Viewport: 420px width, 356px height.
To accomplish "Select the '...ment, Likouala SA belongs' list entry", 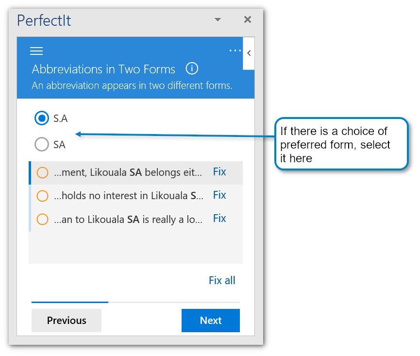I will (127, 172).
